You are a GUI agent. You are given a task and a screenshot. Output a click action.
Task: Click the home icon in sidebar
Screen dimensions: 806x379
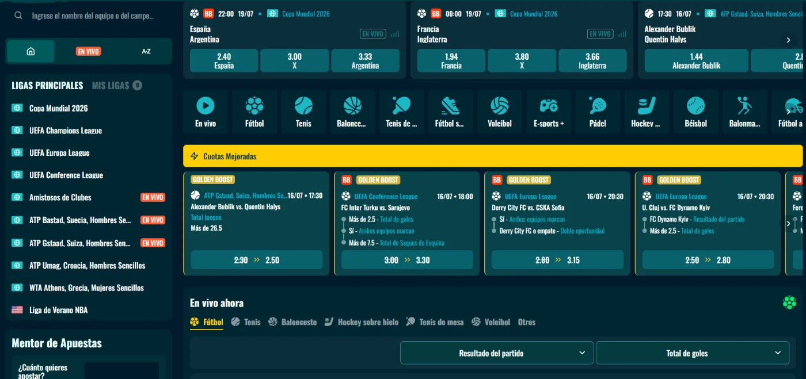pyautogui.click(x=31, y=51)
